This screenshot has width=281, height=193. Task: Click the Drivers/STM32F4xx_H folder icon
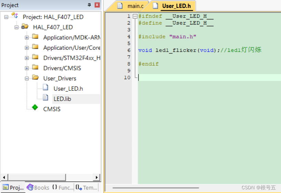(35, 57)
